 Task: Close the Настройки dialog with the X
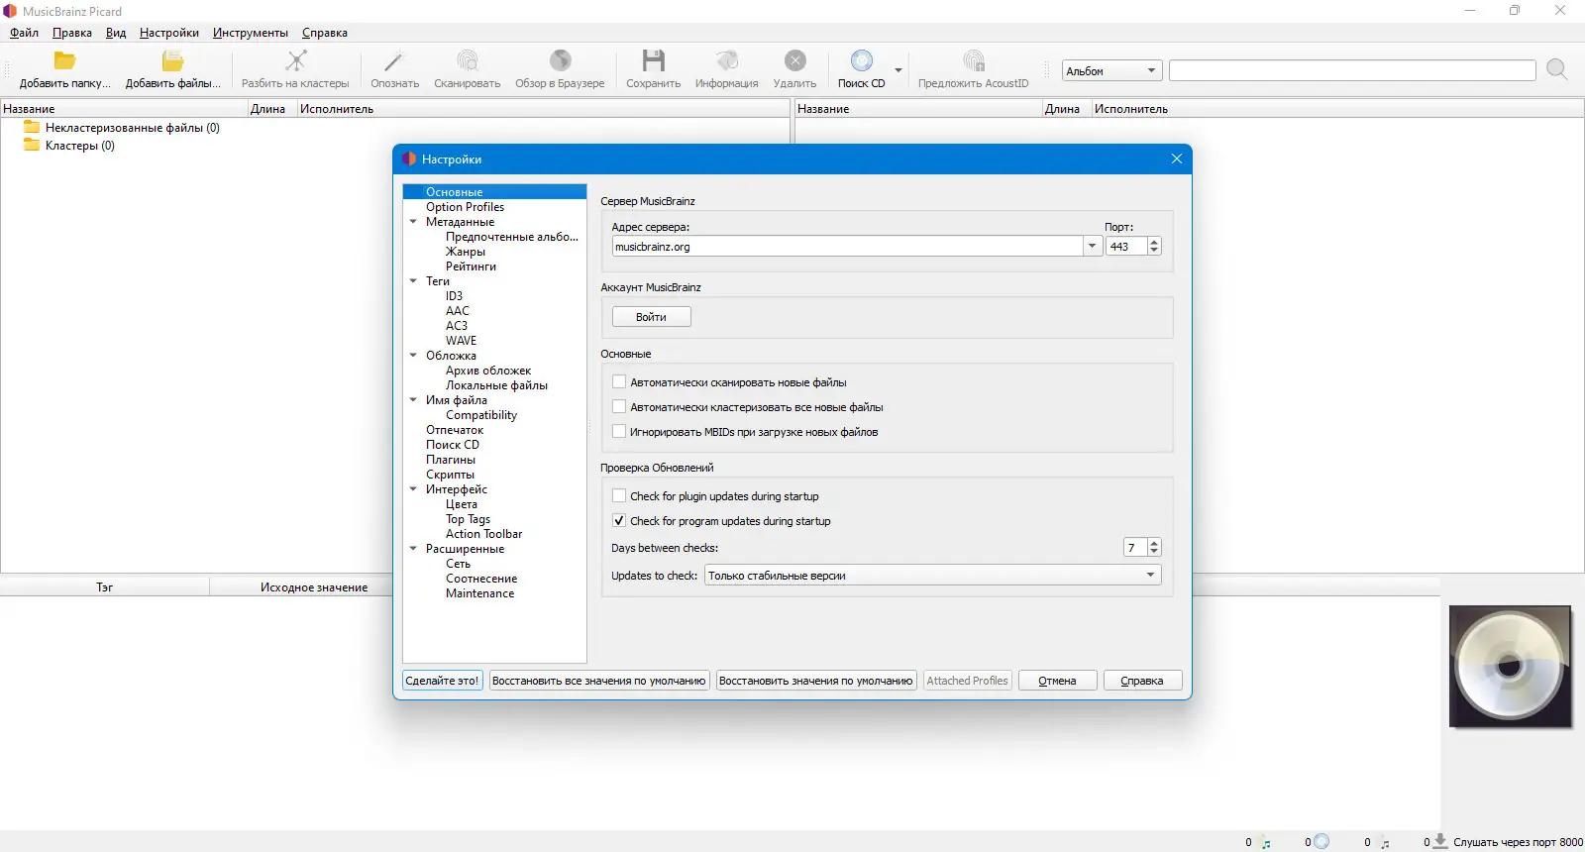pyautogui.click(x=1177, y=159)
